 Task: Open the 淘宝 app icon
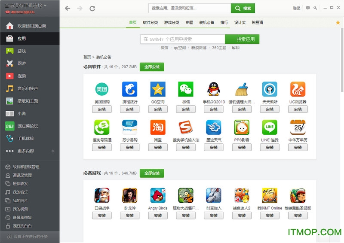pyautogui.click(x=158, y=127)
